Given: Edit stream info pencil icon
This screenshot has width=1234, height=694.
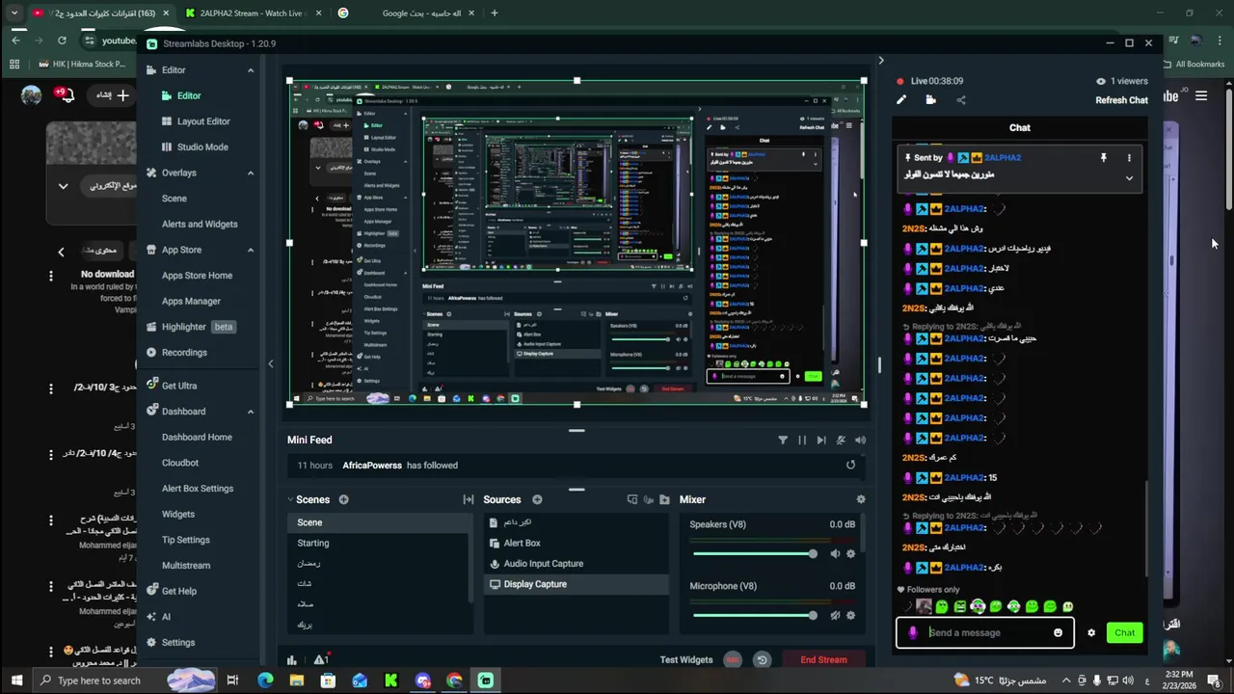Looking at the screenshot, I should [901, 99].
